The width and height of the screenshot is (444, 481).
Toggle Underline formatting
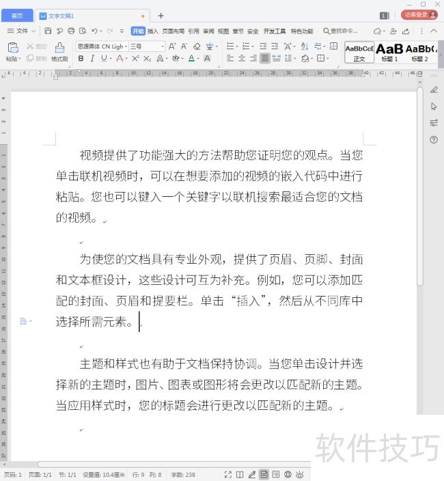click(x=104, y=58)
